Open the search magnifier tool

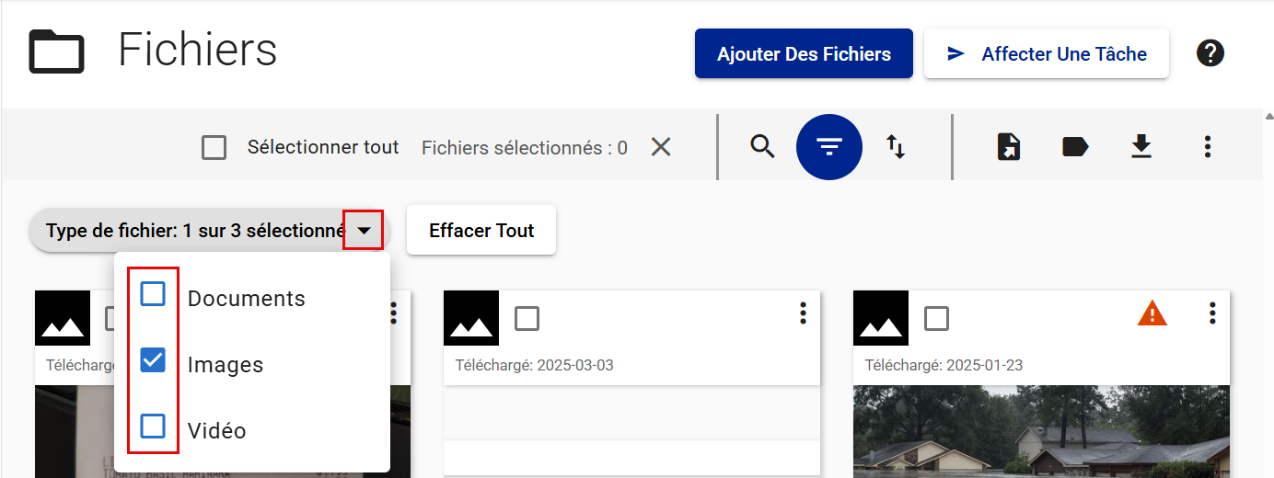click(x=762, y=146)
